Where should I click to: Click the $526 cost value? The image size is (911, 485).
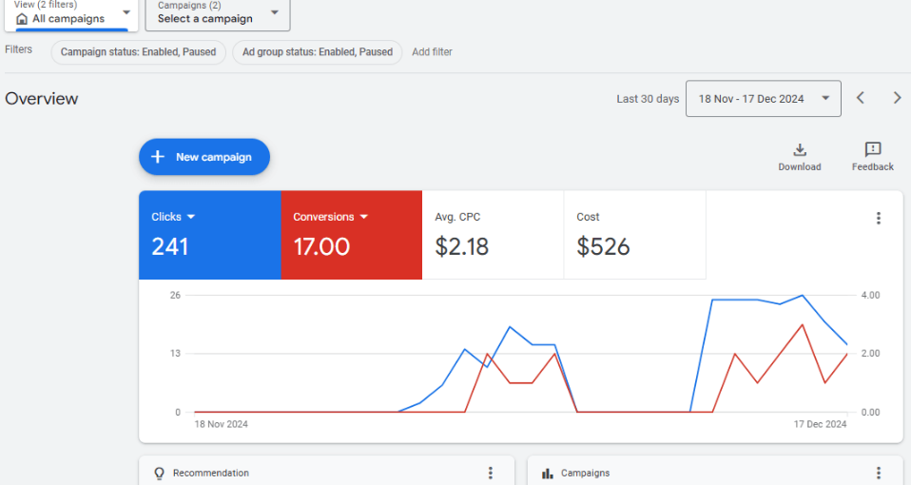coord(603,247)
